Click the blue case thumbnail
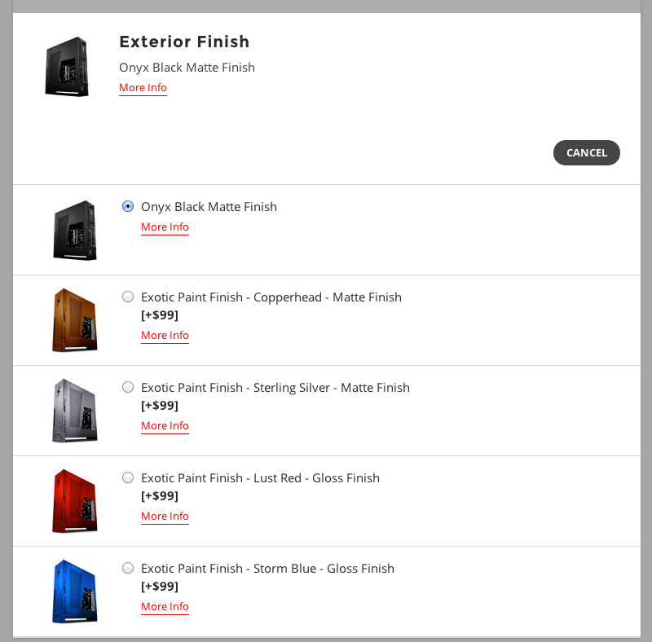652x642 pixels. pos(75,591)
